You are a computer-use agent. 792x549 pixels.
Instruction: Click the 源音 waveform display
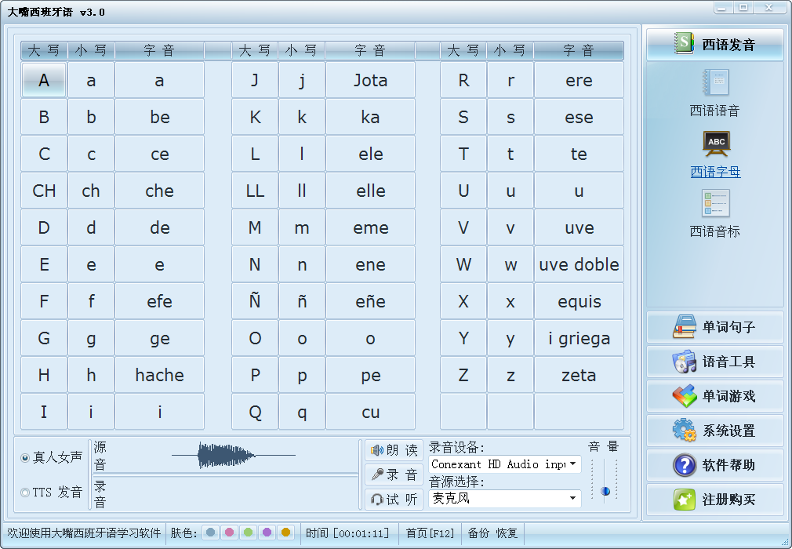232,455
